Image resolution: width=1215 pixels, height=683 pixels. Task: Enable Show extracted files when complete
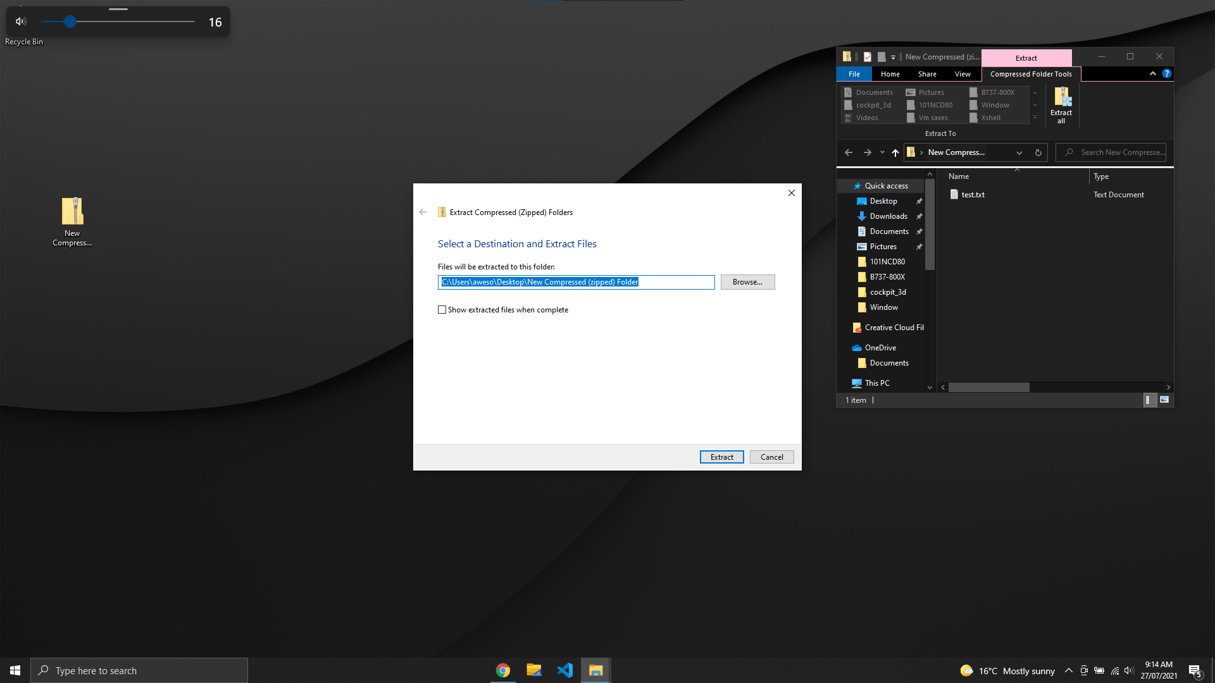click(442, 310)
